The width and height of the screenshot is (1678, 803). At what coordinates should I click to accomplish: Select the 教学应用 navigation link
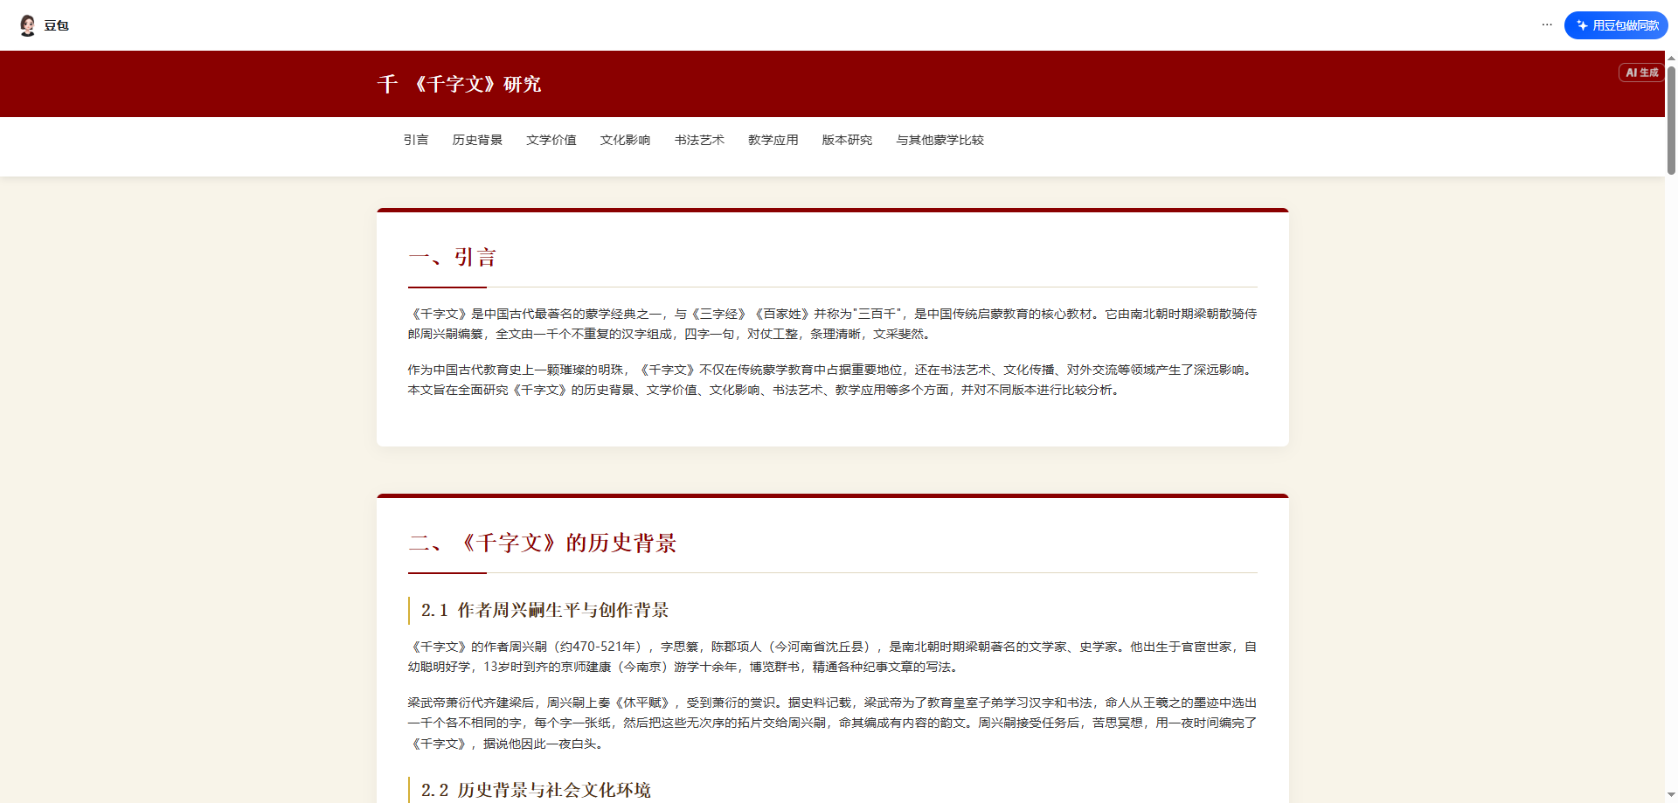click(x=773, y=140)
